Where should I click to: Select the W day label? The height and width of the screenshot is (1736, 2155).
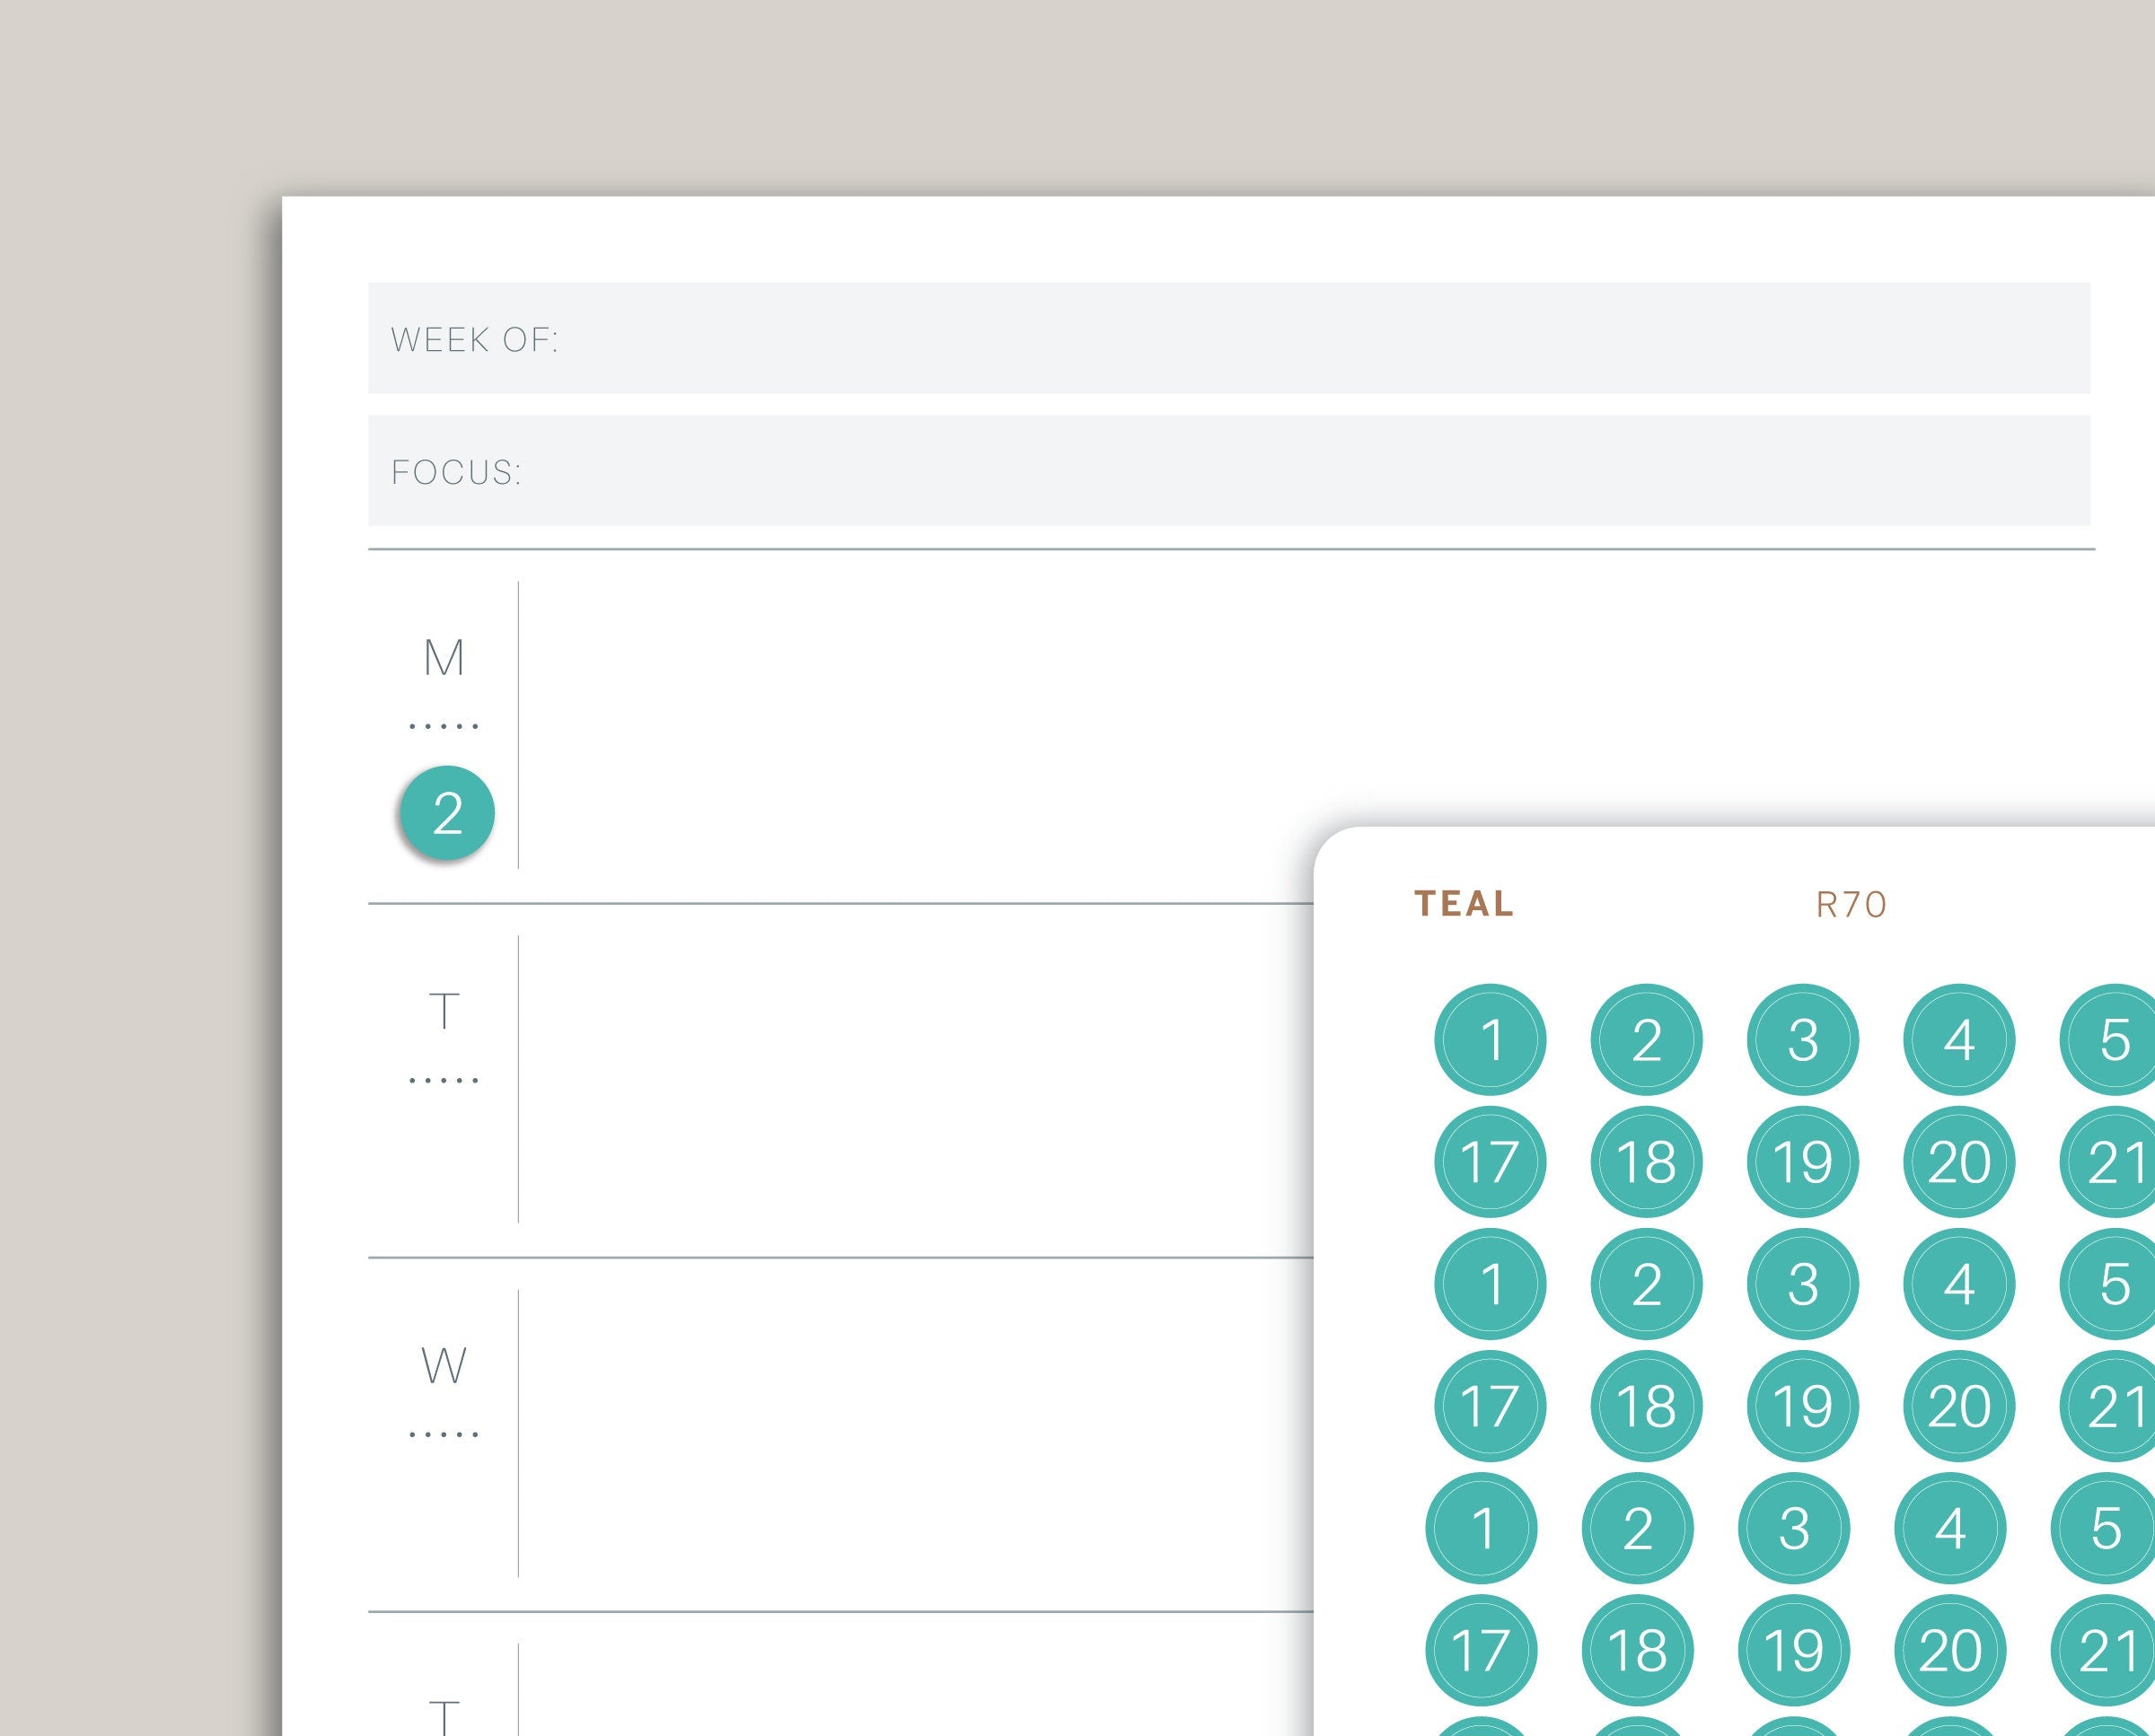pos(444,1366)
